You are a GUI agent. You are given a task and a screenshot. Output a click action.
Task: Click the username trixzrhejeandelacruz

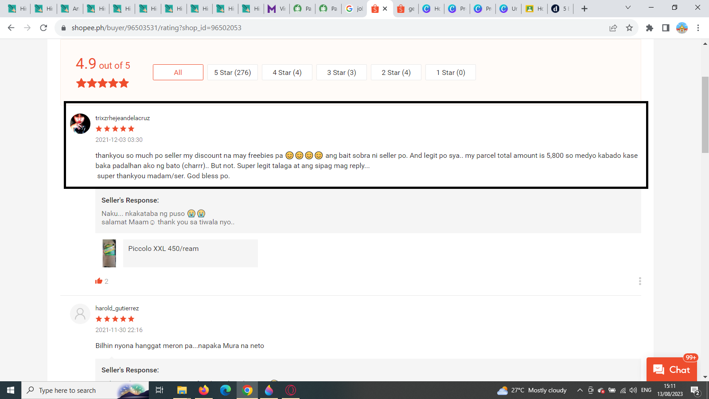123,118
